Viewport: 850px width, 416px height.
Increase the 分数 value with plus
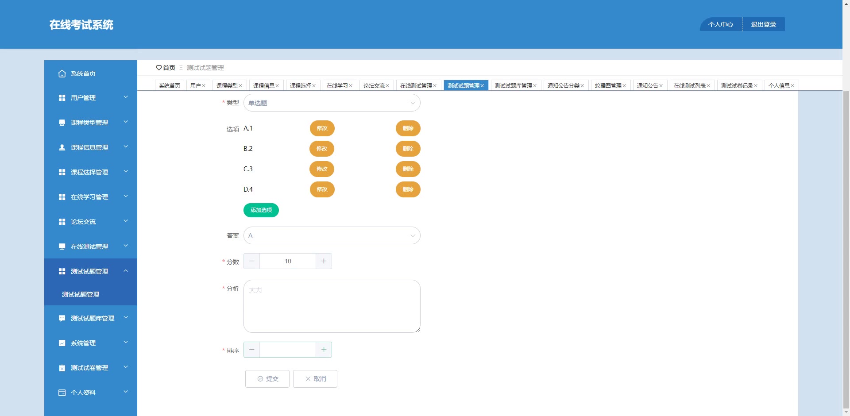324,261
